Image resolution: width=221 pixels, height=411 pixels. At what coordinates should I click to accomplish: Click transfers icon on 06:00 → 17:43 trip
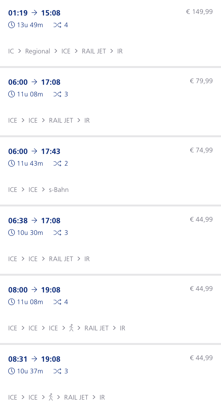click(57, 163)
